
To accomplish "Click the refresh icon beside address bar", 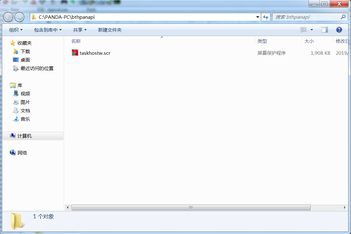I will click(266, 17).
